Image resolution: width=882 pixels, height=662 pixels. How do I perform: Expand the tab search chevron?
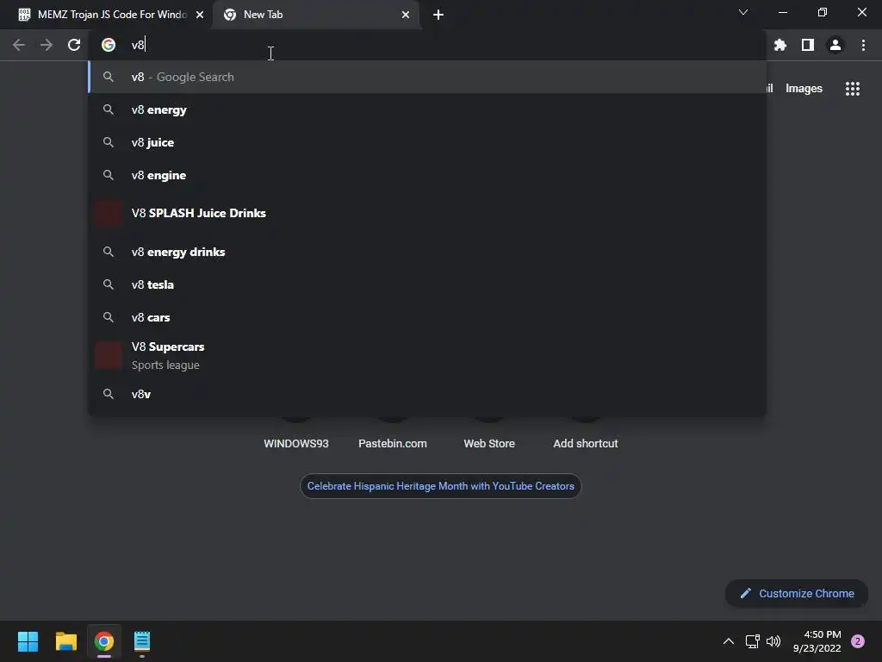click(x=743, y=12)
